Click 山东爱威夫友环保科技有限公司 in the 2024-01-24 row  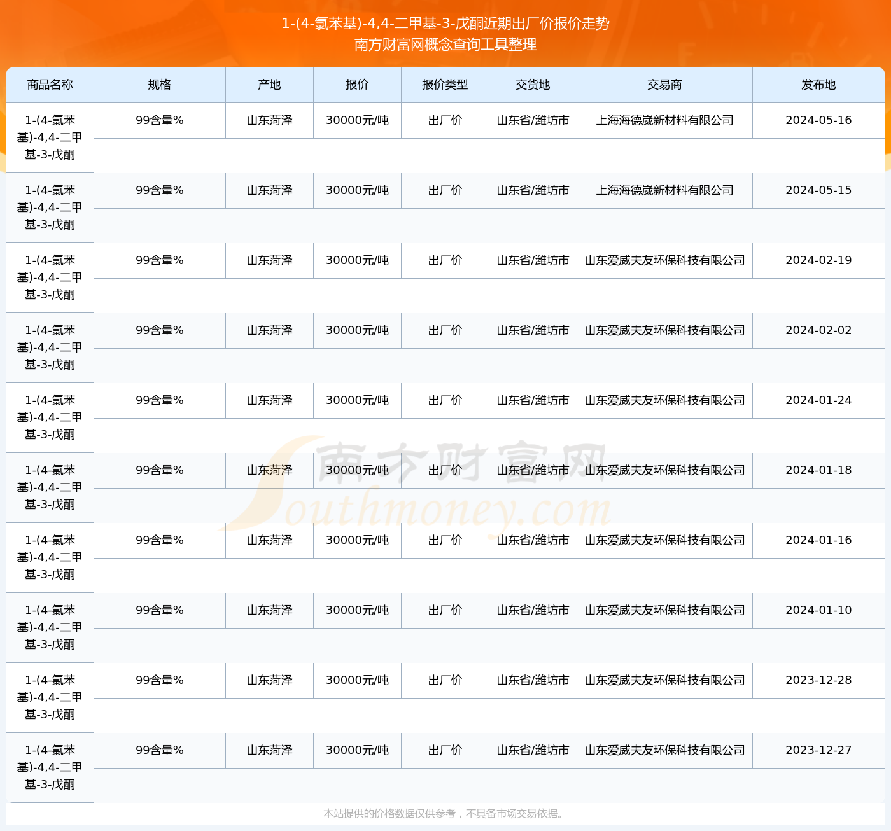tap(664, 400)
